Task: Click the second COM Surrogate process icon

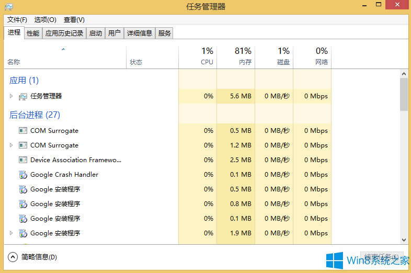Action: [x=22, y=145]
